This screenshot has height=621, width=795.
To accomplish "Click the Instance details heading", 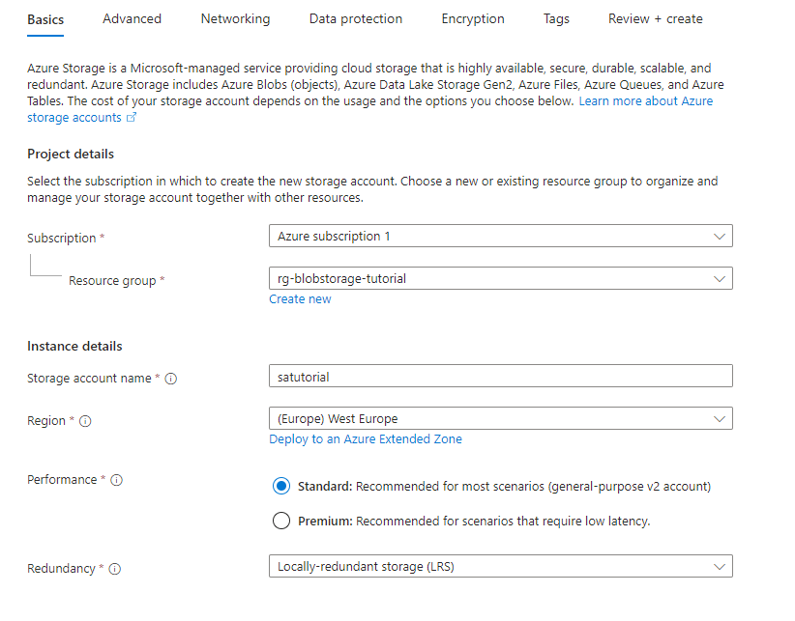I will click(x=74, y=347).
